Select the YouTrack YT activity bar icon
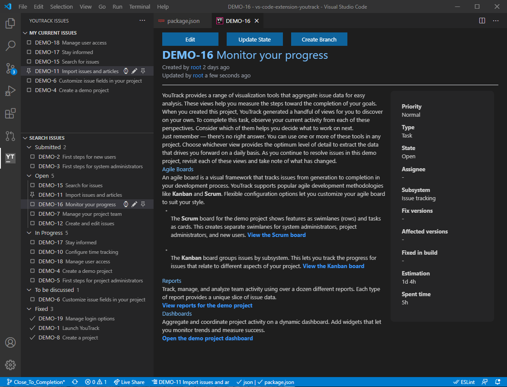The image size is (507, 387). [10, 158]
